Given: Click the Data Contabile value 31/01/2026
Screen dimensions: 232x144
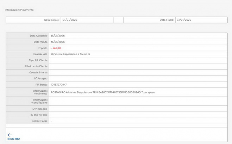Looking at the screenshot, I should click(x=58, y=35).
